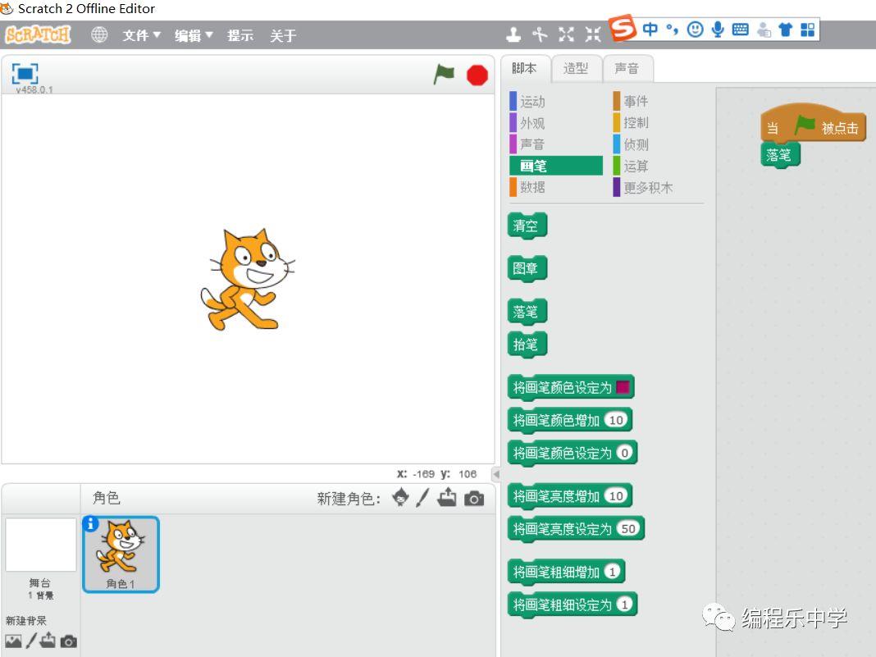
Task: Edit value in 将画笔粗细设定为 block
Action: [624, 604]
